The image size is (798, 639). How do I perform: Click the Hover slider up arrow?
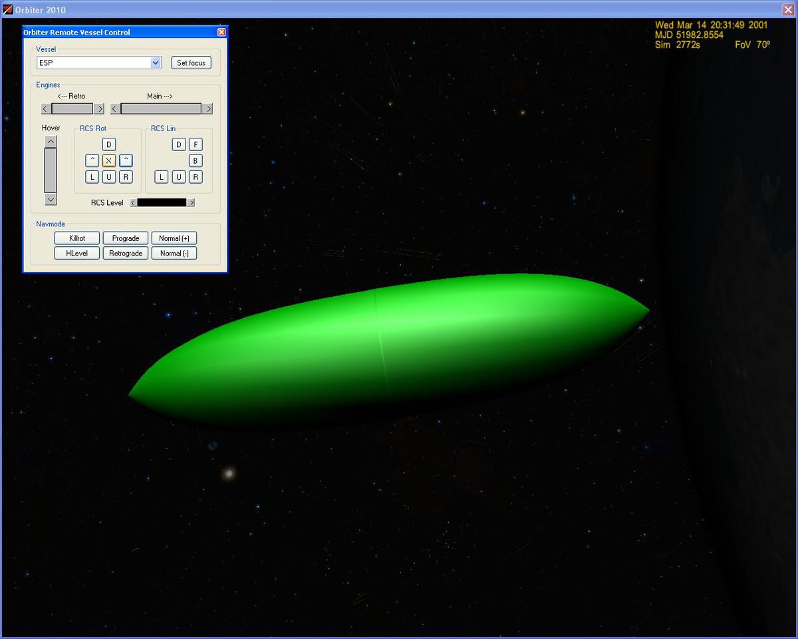click(x=51, y=141)
